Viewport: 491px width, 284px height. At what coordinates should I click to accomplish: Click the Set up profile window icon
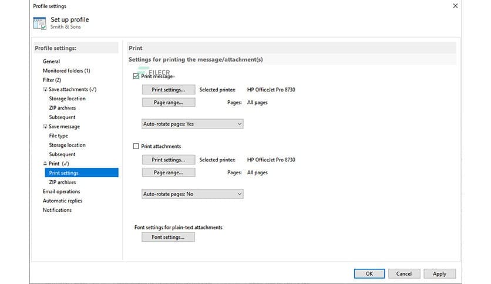tap(40, 23)
